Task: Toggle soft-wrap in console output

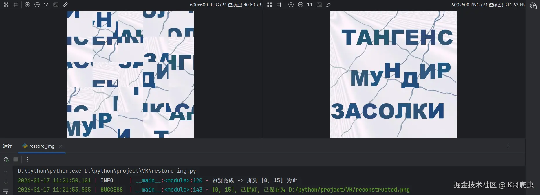Action: click(x=6, y=191)
